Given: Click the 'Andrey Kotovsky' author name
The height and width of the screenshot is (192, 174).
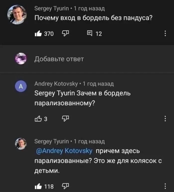Looking at the screenshot, I should tap(56, 84).
